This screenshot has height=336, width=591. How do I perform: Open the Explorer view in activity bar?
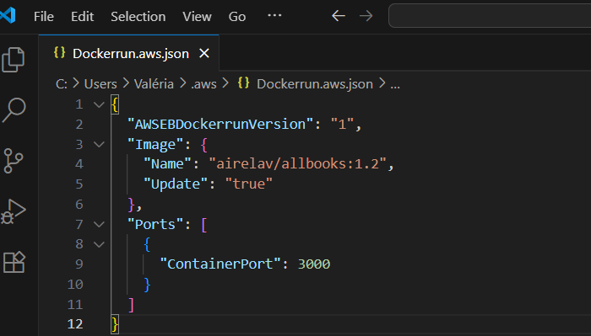(x=14, y=60)
